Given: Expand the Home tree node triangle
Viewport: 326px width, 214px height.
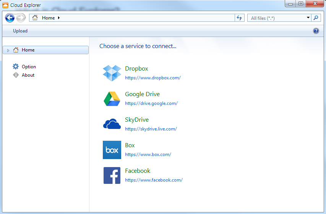Looking at the screenshot, I should click(8, 50).
